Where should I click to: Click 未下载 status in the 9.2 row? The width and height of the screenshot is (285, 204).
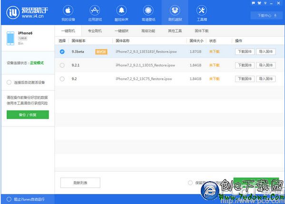[x=215, y=79]
